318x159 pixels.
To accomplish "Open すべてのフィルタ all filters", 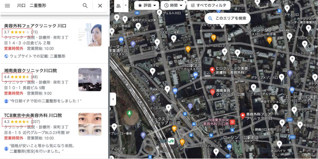I will (209, 5).
